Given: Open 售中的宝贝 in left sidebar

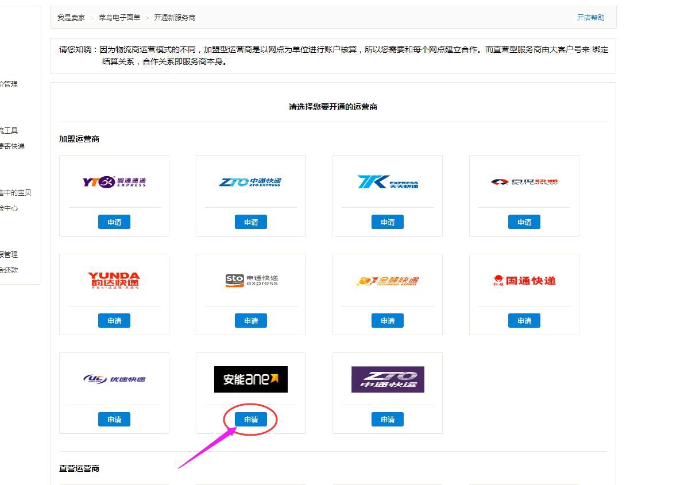Looking at the screenshot, I should tap(16, 193).
